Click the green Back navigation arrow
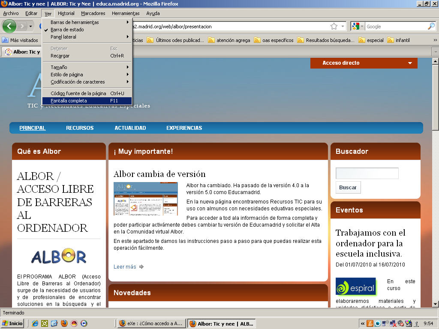 coord(9,26)
